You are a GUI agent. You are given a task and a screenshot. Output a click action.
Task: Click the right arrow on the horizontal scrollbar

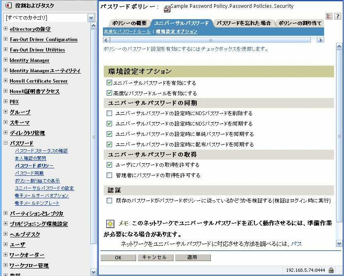pos(320,39)
